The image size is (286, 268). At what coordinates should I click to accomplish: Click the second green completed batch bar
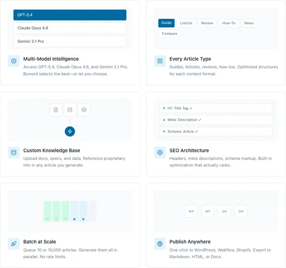(x=56, y=211)
